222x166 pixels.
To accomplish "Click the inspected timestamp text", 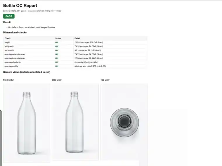I will click(45, 11).
